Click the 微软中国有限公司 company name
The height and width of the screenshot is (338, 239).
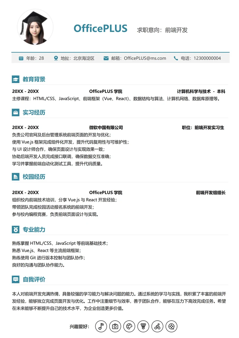[x=106, y=128]
